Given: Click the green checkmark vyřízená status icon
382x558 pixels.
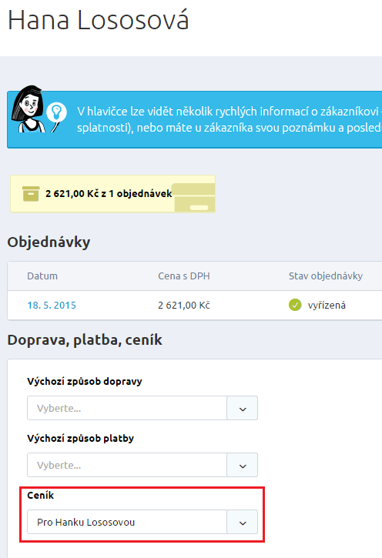Looking at the screenshot, I should 295,305.
